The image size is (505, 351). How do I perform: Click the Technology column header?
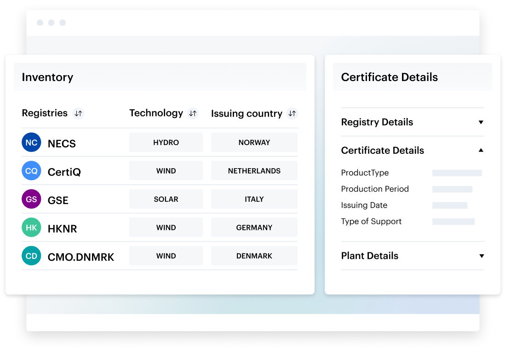pos(156,113)
